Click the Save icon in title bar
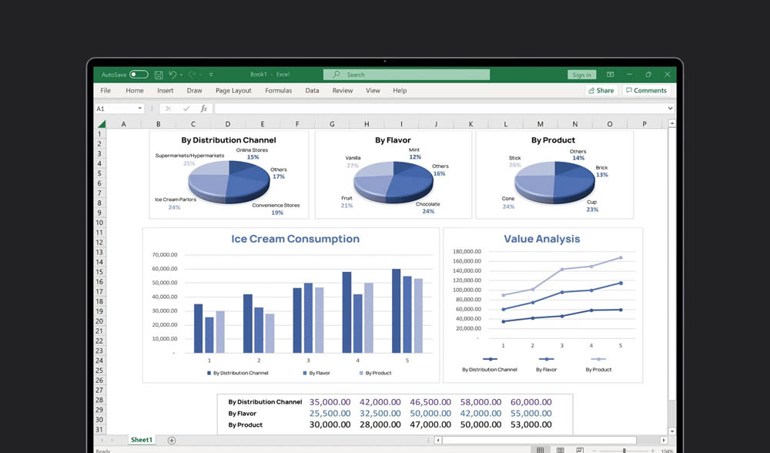 [x=159, y=75]
